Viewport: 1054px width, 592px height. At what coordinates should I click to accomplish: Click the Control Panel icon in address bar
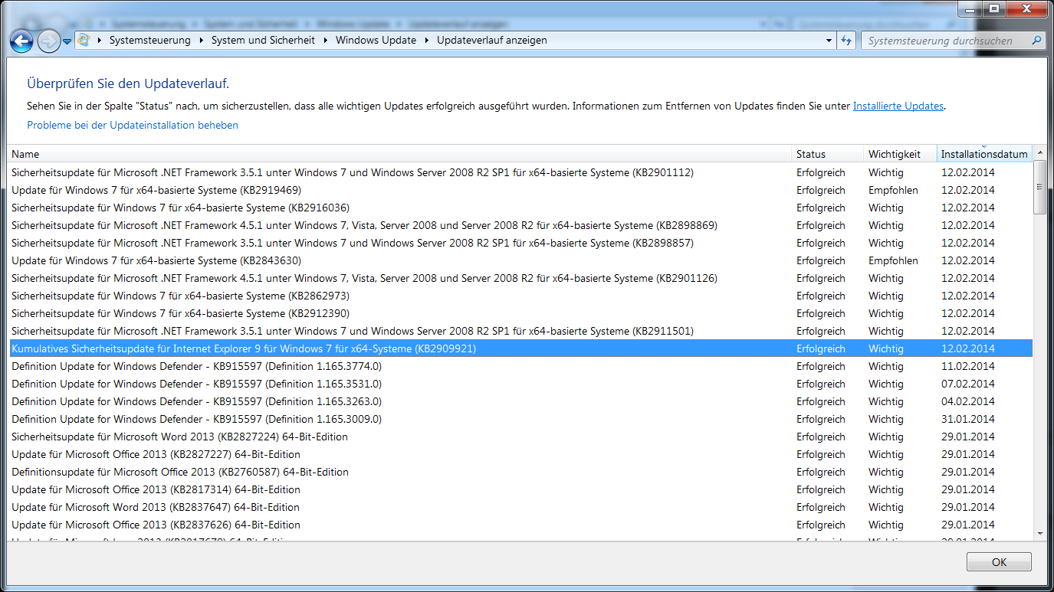point(84,40)
